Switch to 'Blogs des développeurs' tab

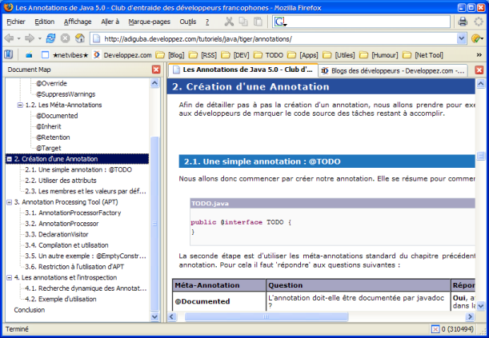(x=392, y=70)
